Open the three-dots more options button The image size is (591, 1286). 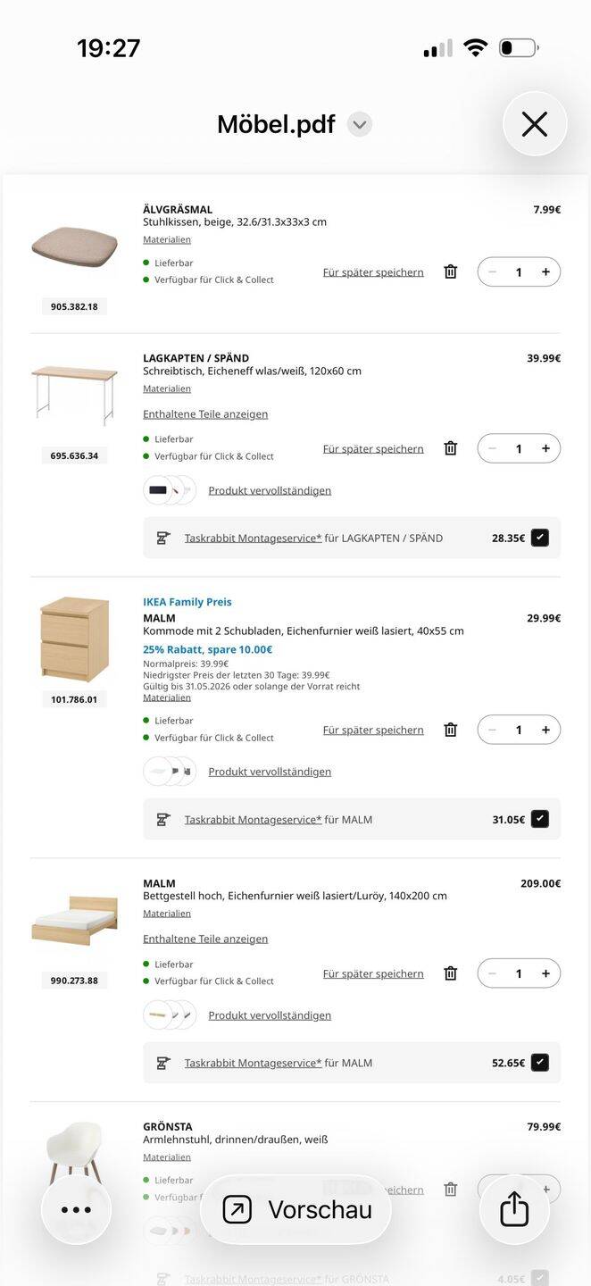76,1209
